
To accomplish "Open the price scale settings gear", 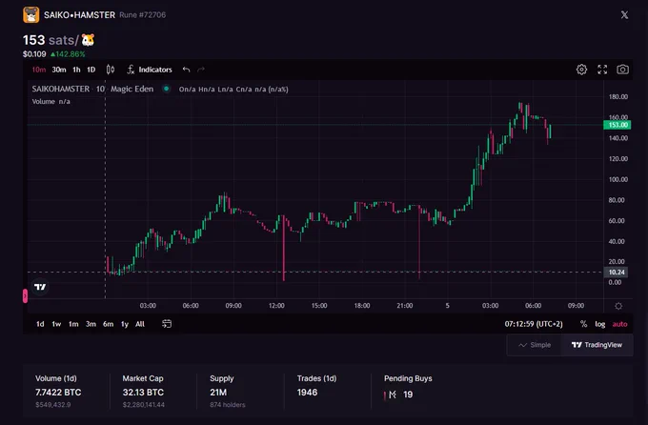I will 618,306.
